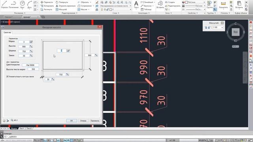This screenshot has height=142, width=253.
Task: Click the Сопряжение fillet tool
Action: click(x=85, y=6)
